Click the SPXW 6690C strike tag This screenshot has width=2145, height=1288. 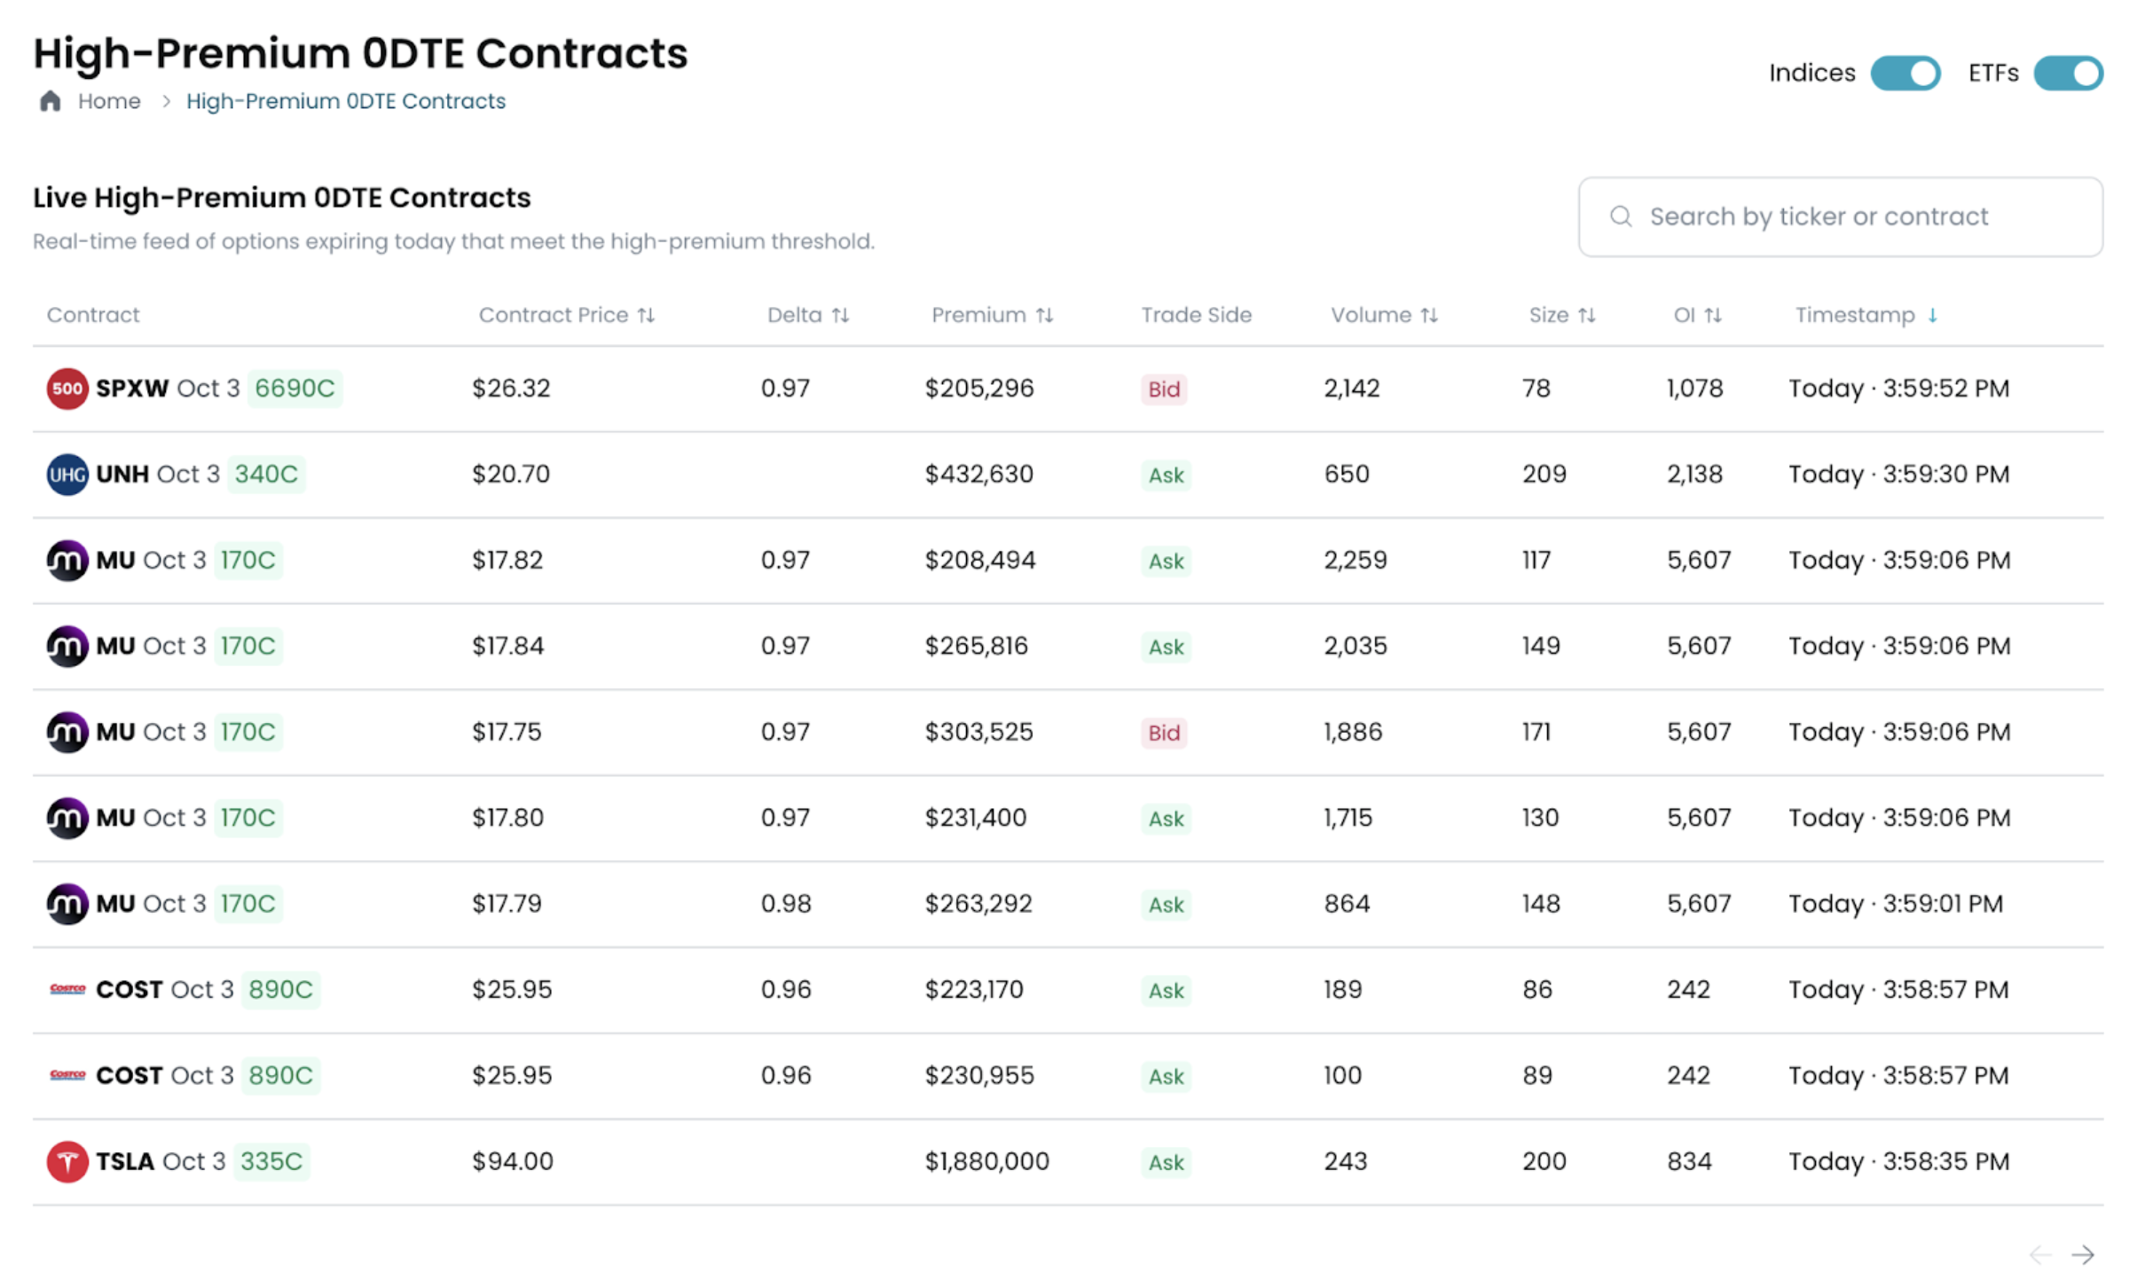tap(295, 389)
